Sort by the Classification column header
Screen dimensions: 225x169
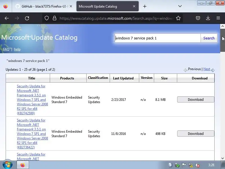(x=98, y=78)
